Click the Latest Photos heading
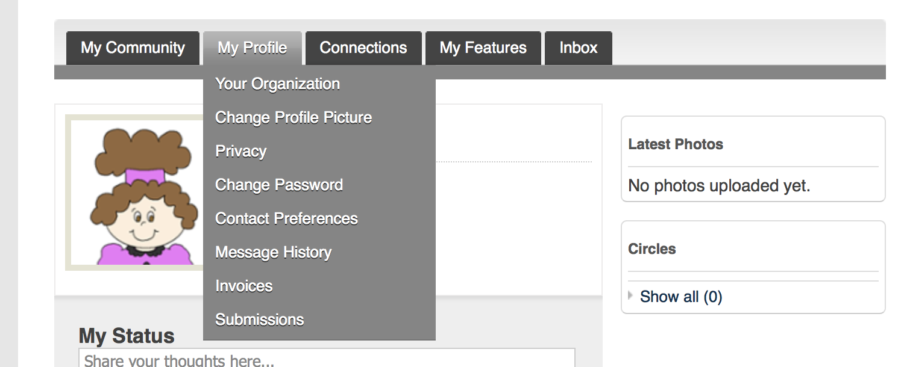Image resolution: width=904 pixels, height=367 pixels. click(x=676, y=144)
